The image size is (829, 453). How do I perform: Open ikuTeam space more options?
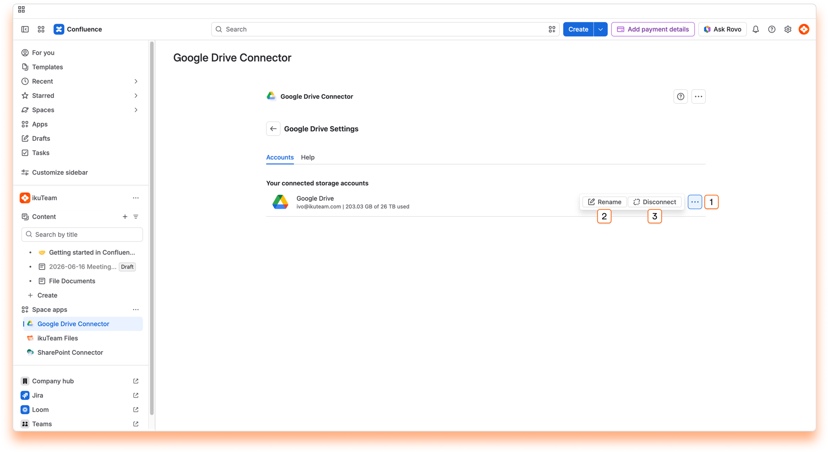coord(136,198)
